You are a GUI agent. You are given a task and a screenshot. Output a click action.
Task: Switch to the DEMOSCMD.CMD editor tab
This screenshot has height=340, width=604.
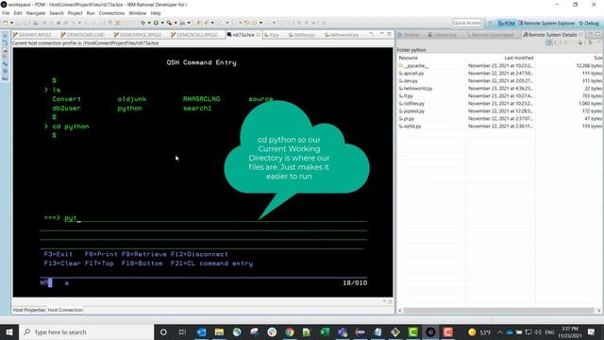coord(82,35)
